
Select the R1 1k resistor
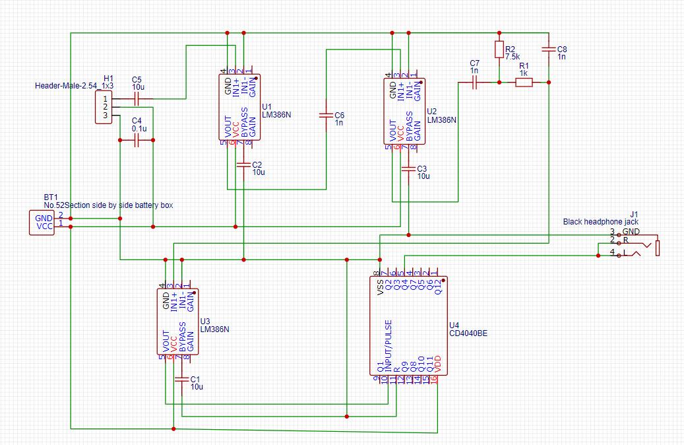pyautogui.click(x=523, y=83)
